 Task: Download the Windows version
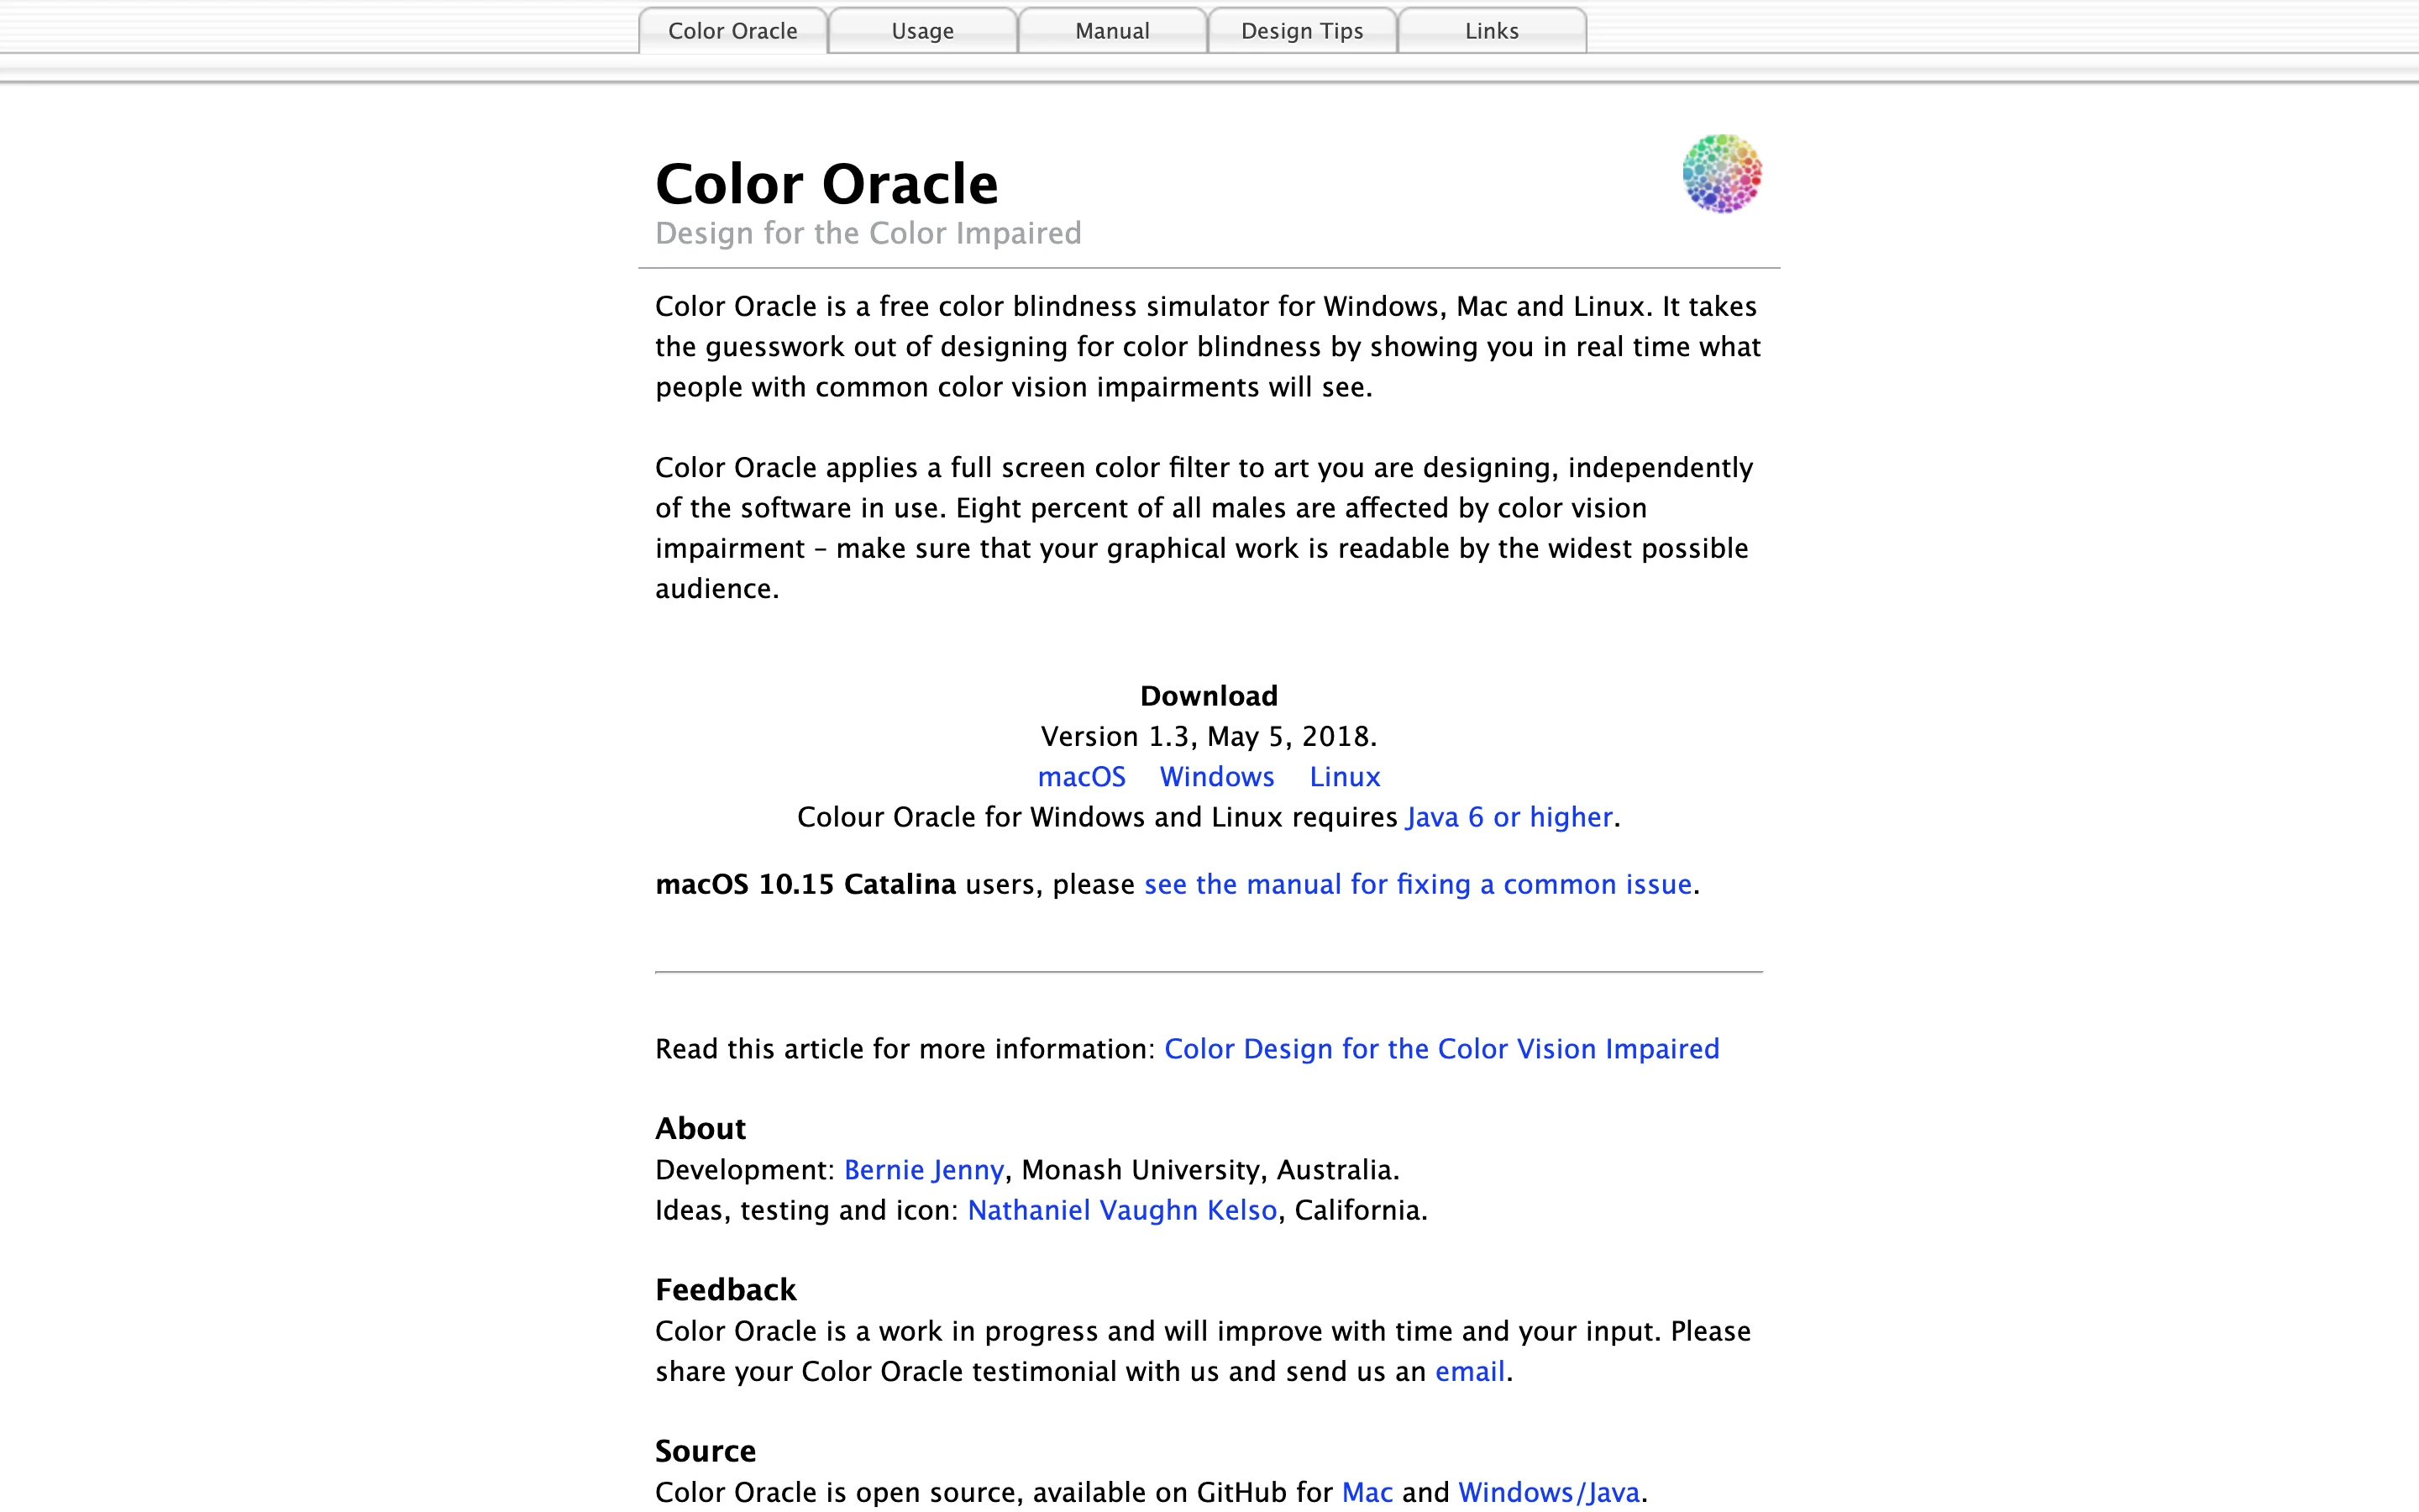[x=1216, y=777]
